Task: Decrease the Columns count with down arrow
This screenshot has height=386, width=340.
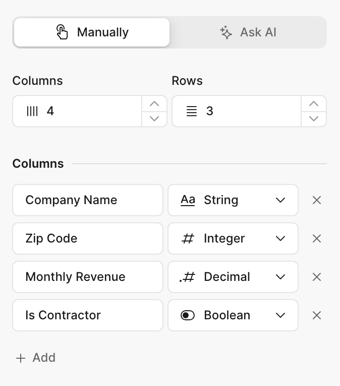Action: tap(154, 119)
